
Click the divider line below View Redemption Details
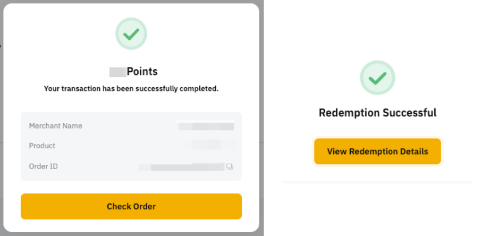coord(377,182)
